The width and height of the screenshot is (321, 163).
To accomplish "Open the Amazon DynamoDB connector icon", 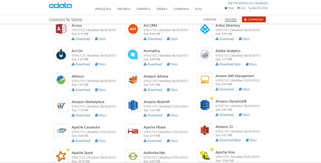I will pos(205,105).
